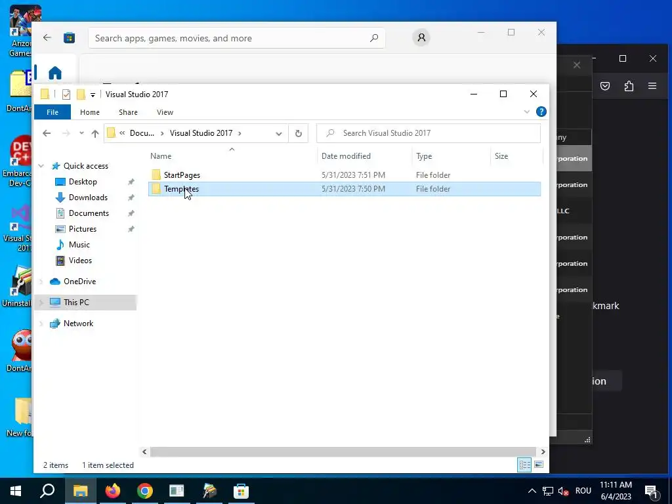
Task: Select Pictures in the navigation pane
Action: pyautogui.click(x=82, y=229)
